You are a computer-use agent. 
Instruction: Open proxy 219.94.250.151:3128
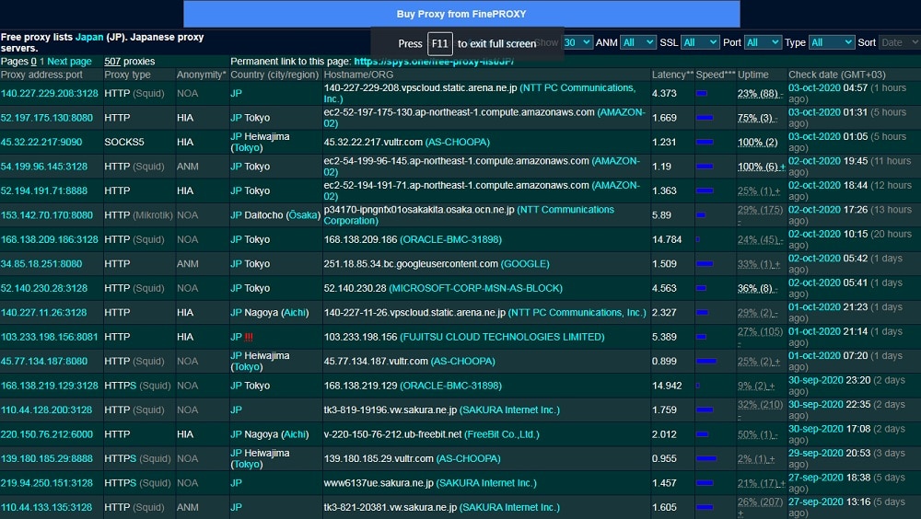(46, 483)
